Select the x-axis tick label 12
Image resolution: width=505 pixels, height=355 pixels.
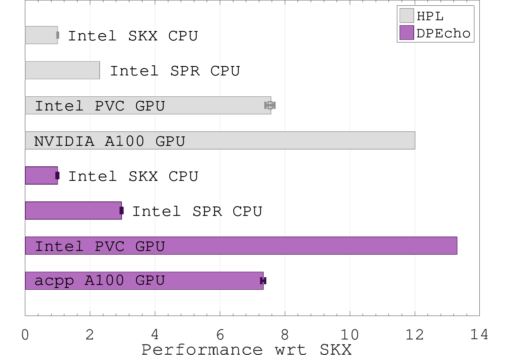(x=414, y=334)
